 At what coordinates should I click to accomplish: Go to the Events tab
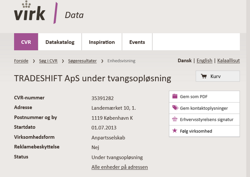pyautogui.click(x=137, y=42)
